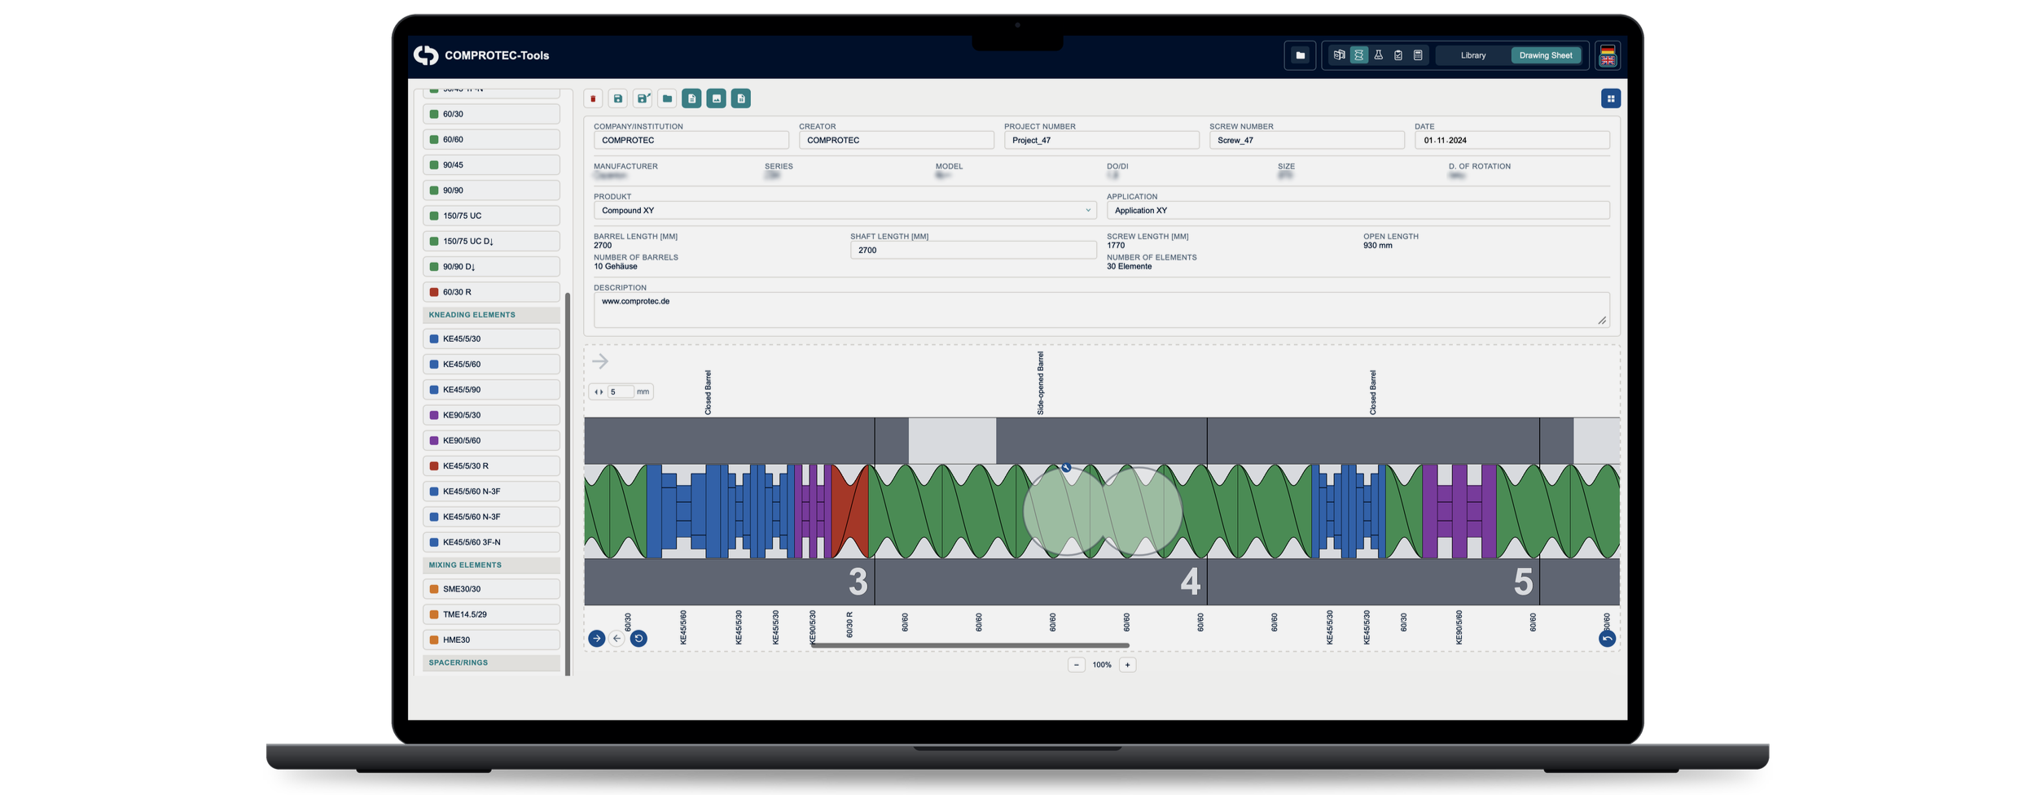Click the Shaft Length input field
The height and width of the screenshot is (795, 2036).
pyautogui.click(x=973, y=251)
